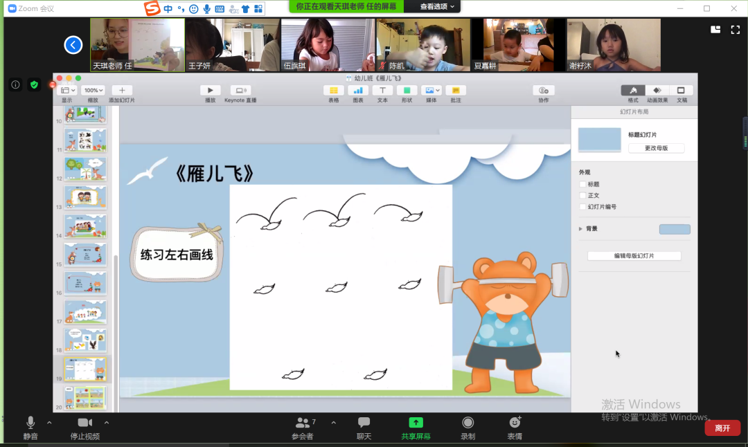Screen dimensions: 748x447
Task: Open Keynote Live broadcast
Action: tap(240, 90)
